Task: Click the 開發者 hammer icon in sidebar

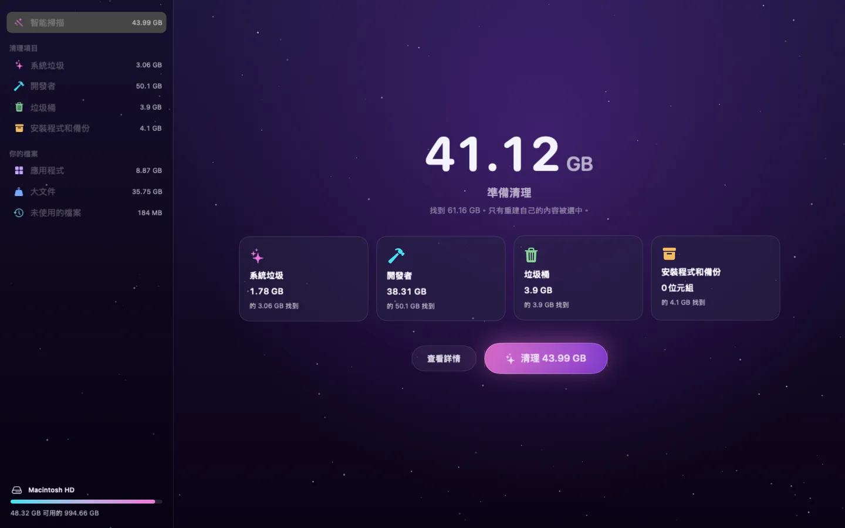Action: click(19, 86)
